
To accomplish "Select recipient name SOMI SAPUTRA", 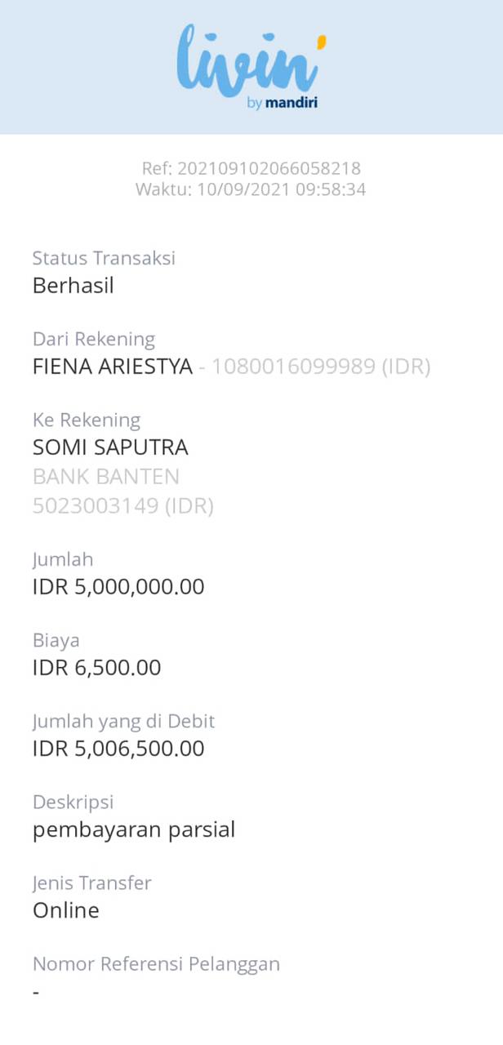I will (x=110, y=447).
